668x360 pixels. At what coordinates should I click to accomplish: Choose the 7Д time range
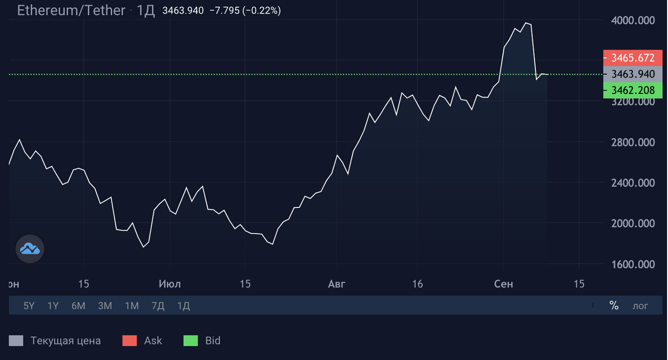click(158, 306)
